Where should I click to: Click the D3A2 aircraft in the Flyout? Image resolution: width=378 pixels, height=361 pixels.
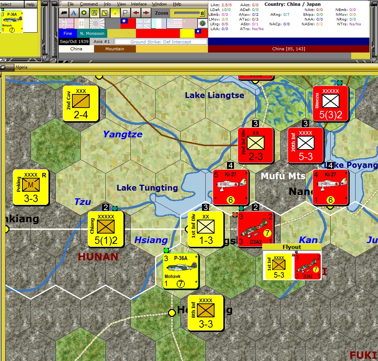point(307,266)
